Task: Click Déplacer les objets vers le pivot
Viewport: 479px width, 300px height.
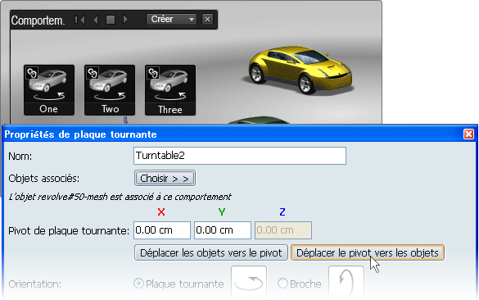Action: [211, 253]
